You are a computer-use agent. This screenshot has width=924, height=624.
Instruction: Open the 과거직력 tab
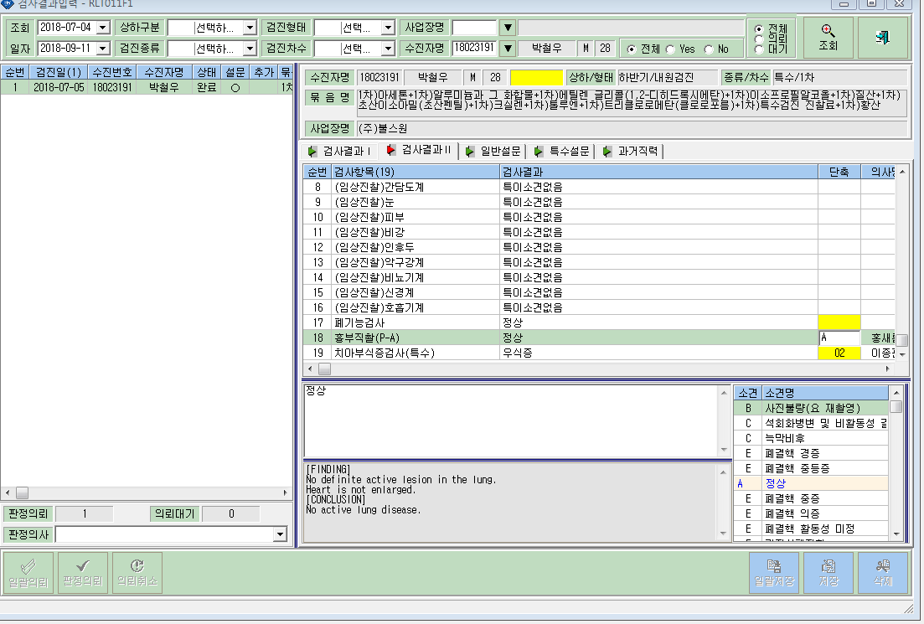[629, 152]
